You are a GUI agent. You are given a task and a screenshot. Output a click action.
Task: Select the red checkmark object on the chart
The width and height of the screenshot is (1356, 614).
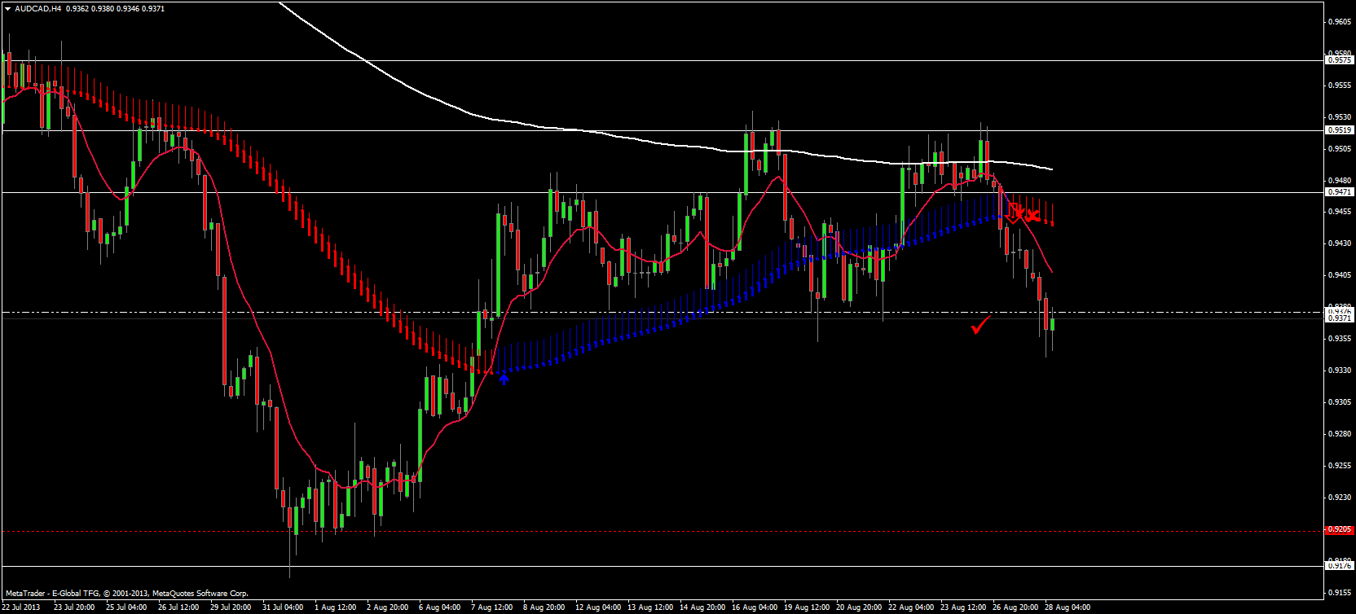[981, 325]
